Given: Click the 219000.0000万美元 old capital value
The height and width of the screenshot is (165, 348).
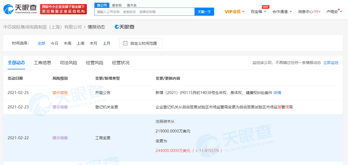Looking at the screenshot, I should click(x=173, y=131).
